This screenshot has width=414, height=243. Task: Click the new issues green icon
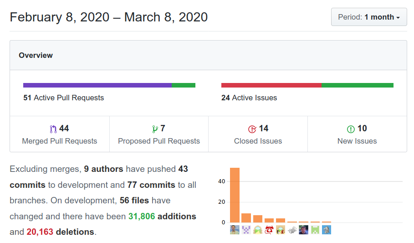pos(351,129)
